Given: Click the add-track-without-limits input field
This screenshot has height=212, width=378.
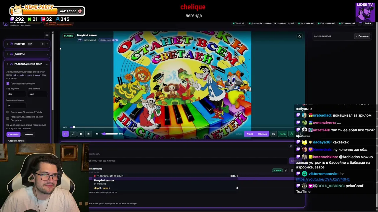Looking at the screenshot, I should tap(188, 161).
